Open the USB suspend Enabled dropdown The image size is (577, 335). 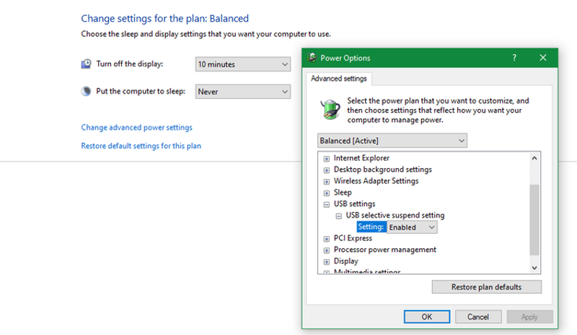(412, 227)
